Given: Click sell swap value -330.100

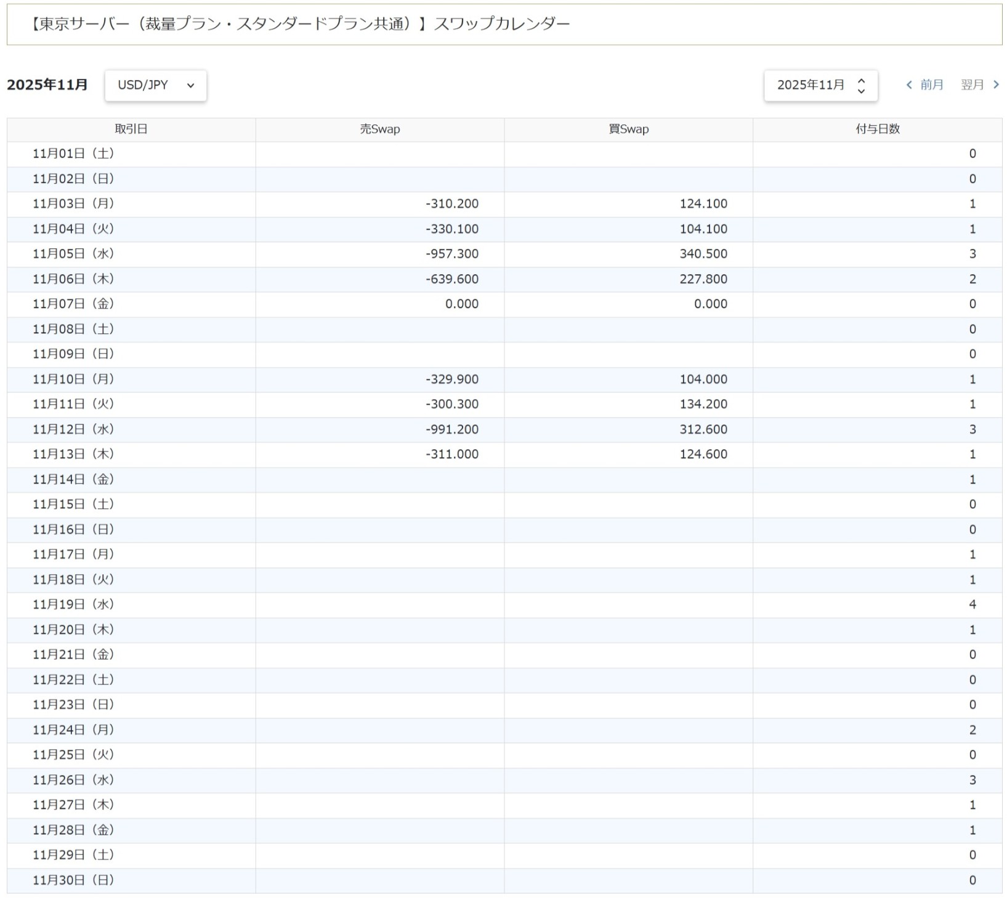Looking at the screenshot, I should [x=452, y=229].
